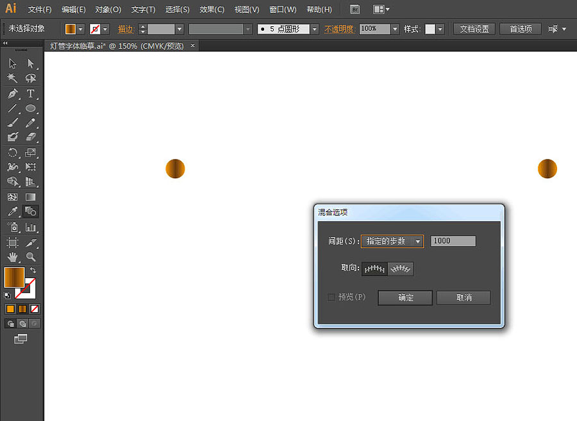
Task: Select the Magic Wand tool
Action: pyautogui.click(x=12, y=78)
